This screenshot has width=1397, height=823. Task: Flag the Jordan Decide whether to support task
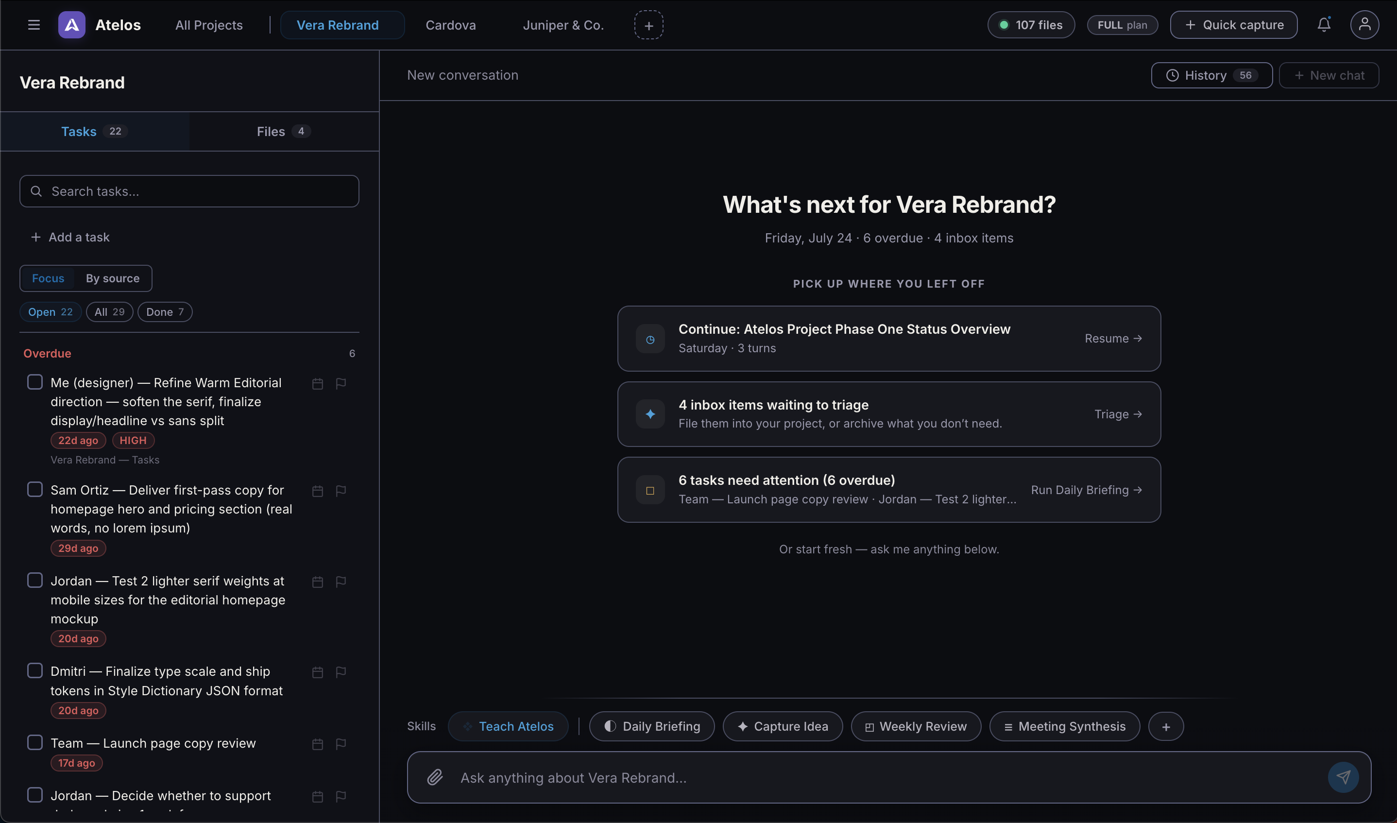pos(341,797)
